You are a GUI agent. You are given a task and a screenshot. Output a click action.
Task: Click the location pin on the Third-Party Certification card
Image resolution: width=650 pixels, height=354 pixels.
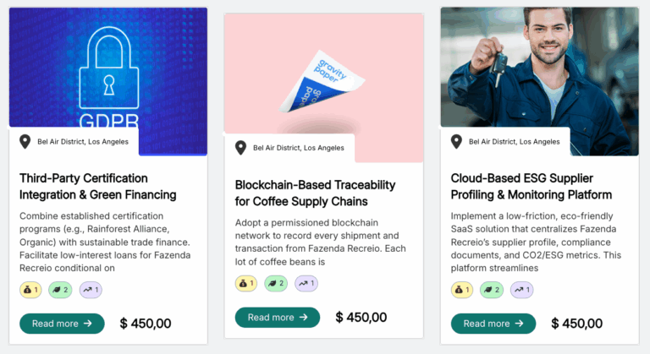[x=25, y=141]
